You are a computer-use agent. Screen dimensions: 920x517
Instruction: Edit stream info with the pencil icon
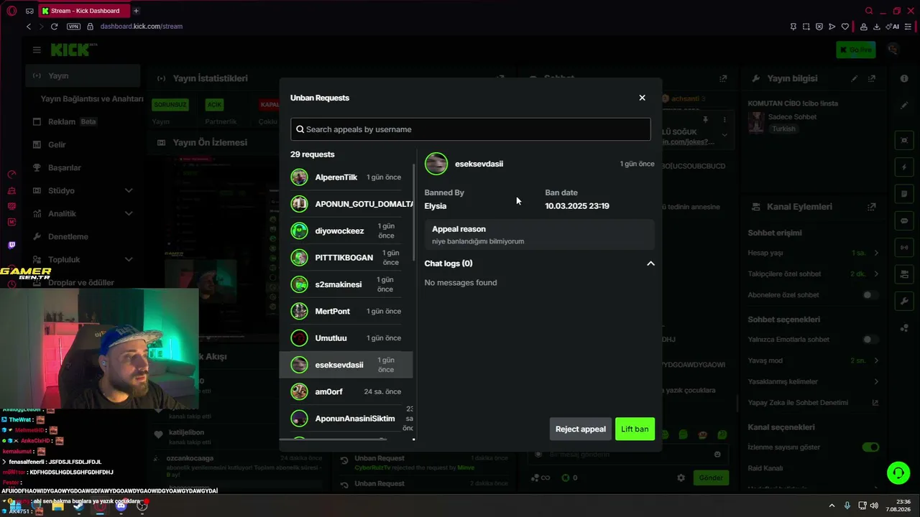[x=855, y=78]
